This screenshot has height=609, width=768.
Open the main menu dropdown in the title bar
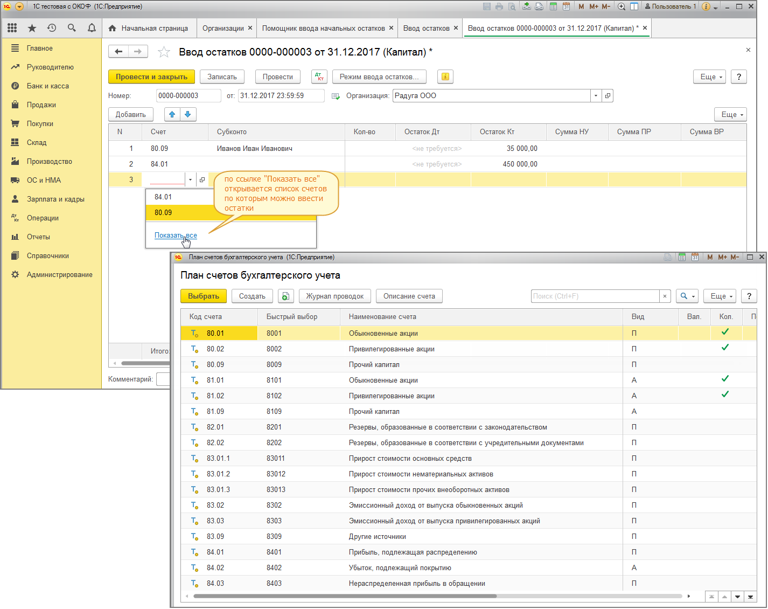tap(19, 6)
